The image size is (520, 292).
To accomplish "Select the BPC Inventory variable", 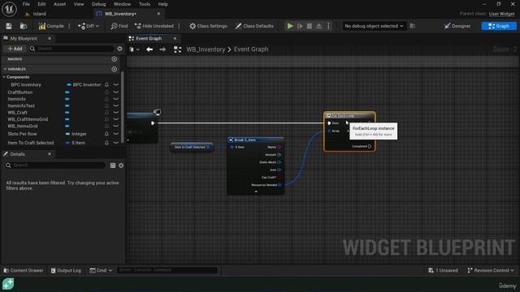I will (26, 84).
